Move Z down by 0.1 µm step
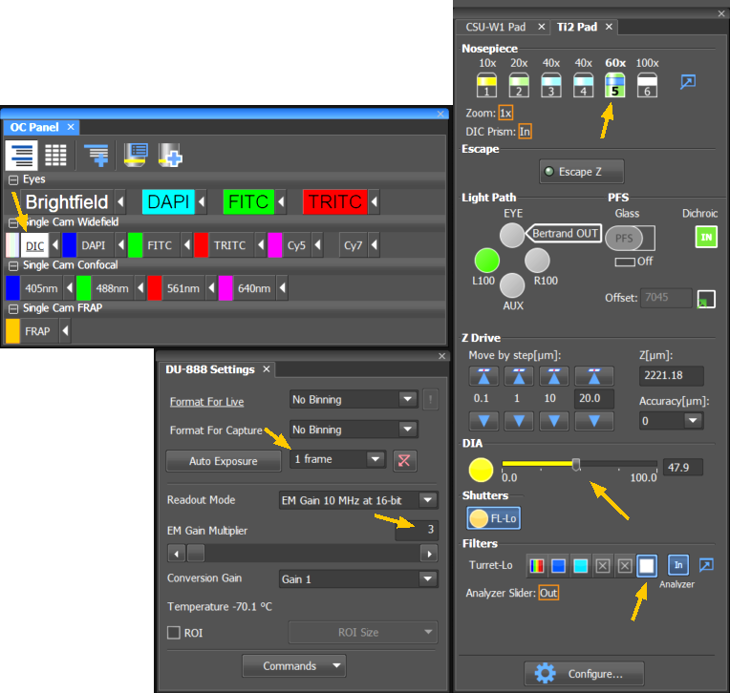 (485, 421)
